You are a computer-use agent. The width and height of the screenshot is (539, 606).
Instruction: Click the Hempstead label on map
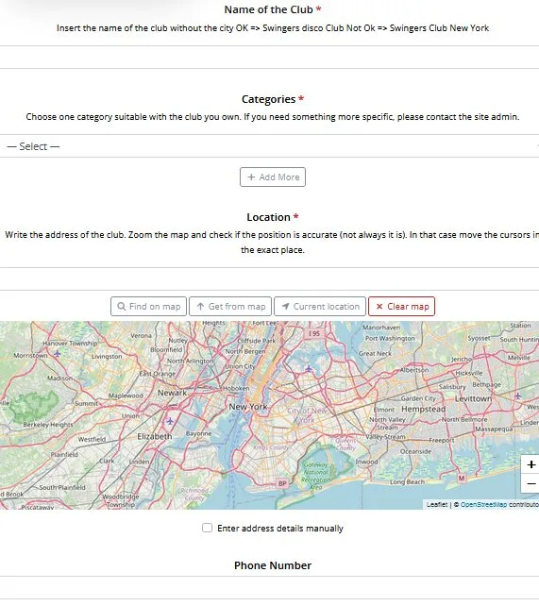tap(424, 409)
